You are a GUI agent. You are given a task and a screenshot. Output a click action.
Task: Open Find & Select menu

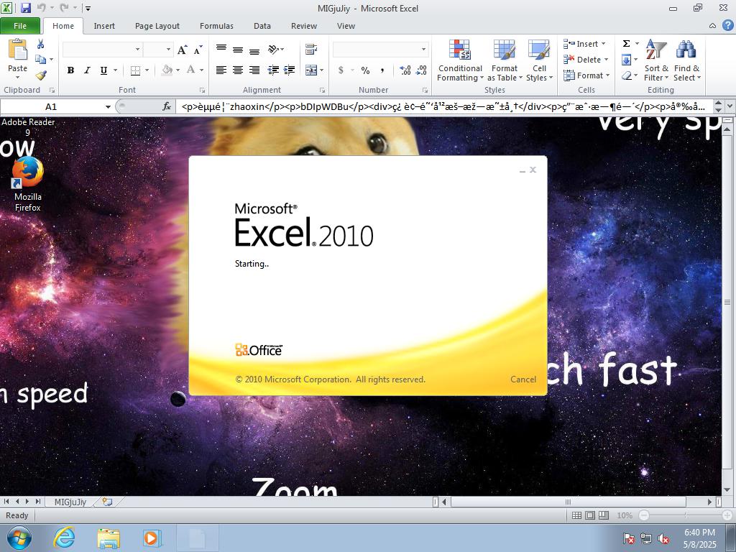tap(686, 60)
